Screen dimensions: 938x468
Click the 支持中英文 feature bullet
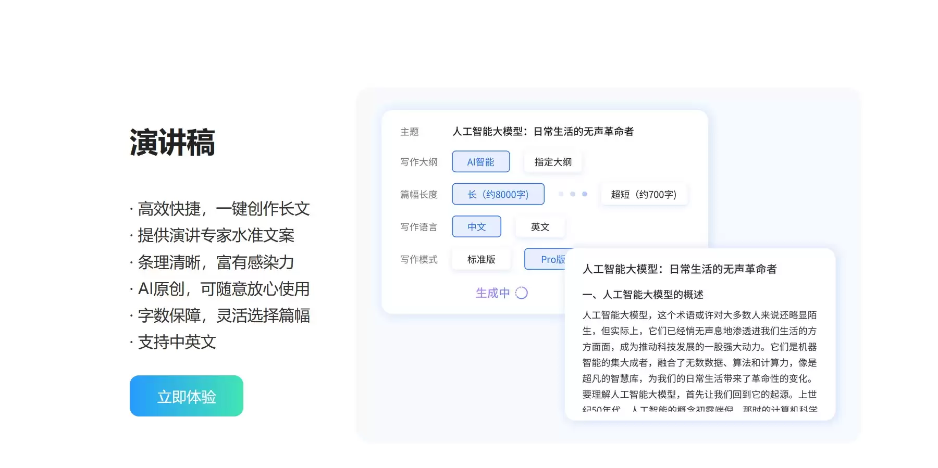(176, 342)
